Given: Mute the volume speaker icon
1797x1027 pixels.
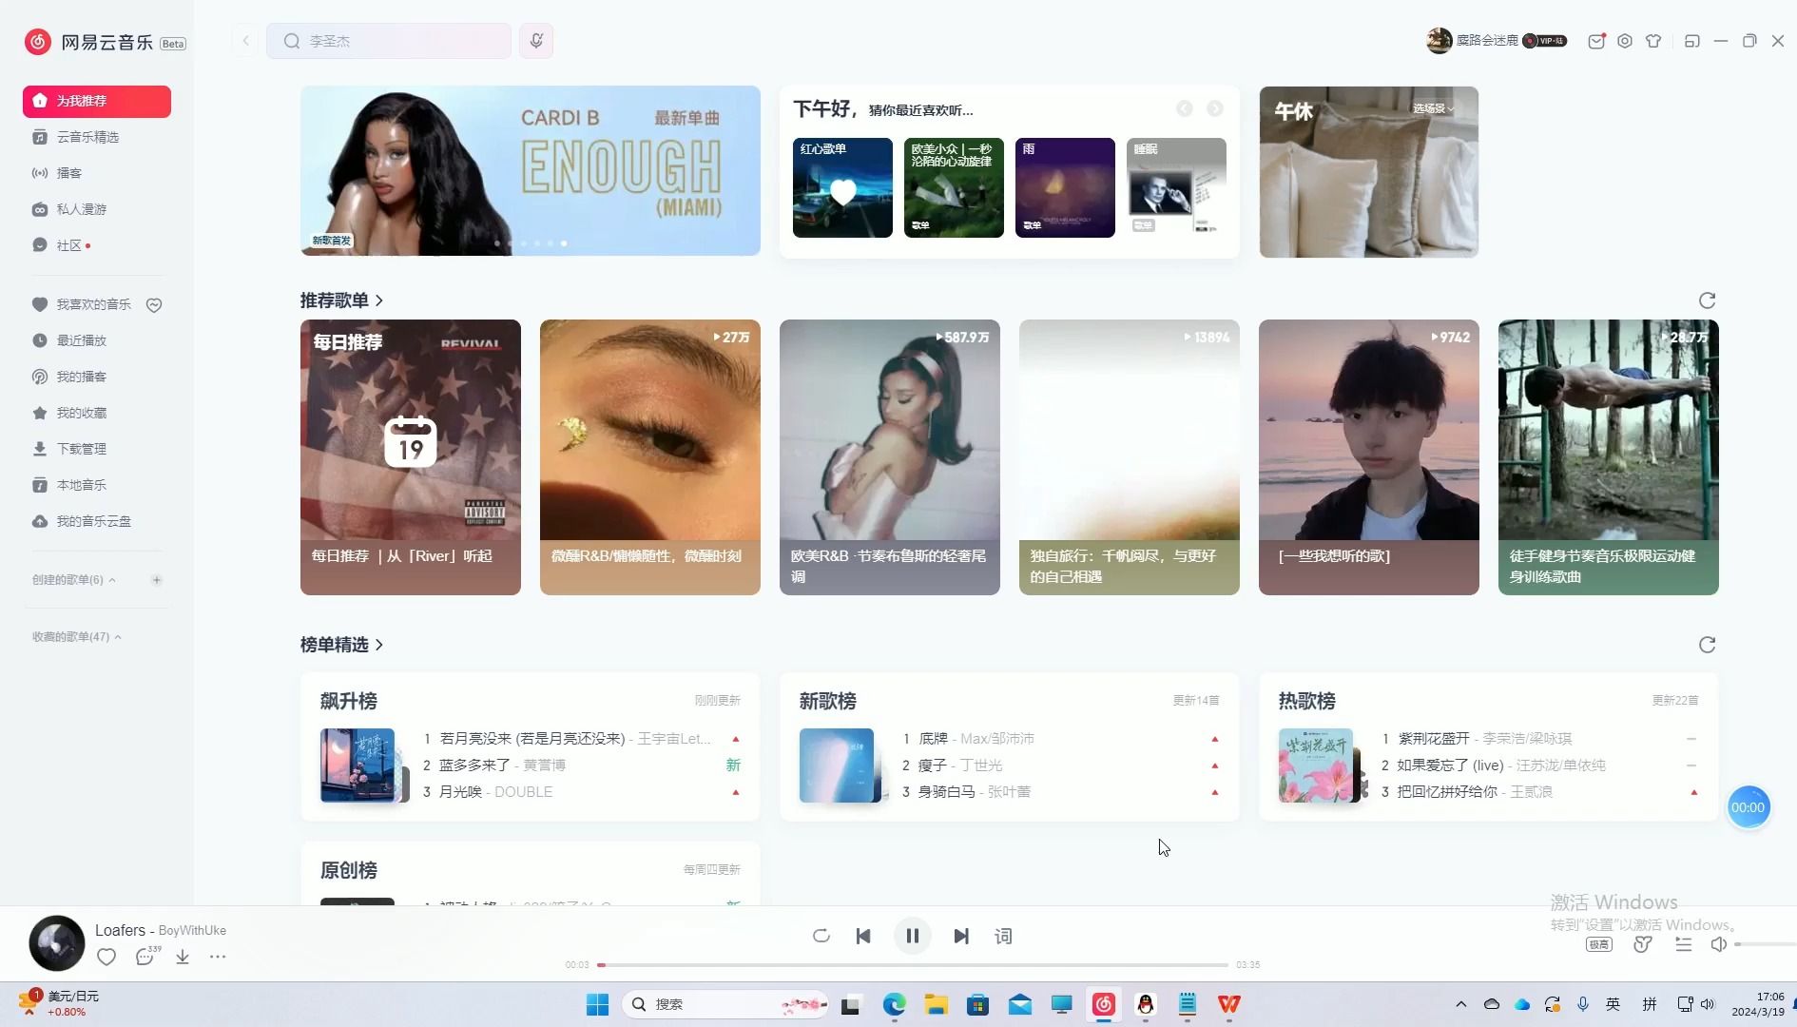Looking at the screenshot, I should click(x=1718, y=944).
